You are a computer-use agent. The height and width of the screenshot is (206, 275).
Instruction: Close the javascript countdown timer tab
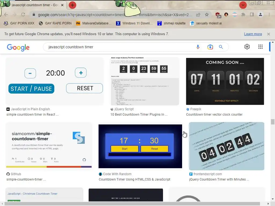click(62, 5)
